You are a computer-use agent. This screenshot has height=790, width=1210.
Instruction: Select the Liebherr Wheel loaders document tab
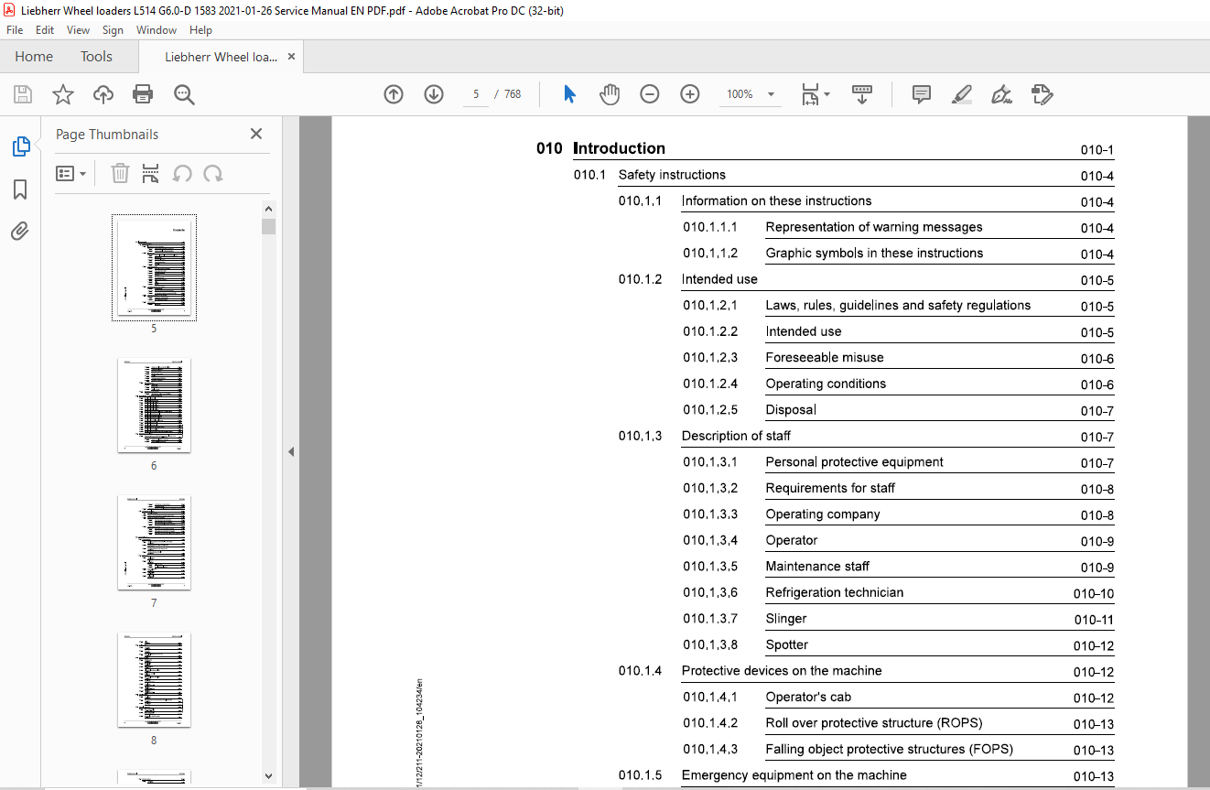click(x=221, y=57)
